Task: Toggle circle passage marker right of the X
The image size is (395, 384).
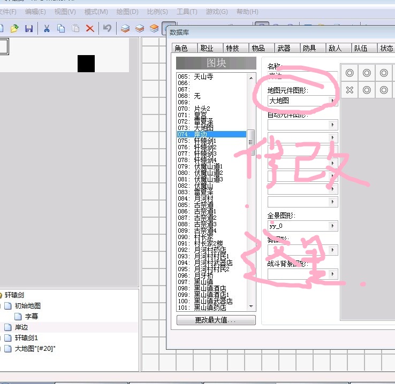Action: pyautogui.click(x=367, y=90)
